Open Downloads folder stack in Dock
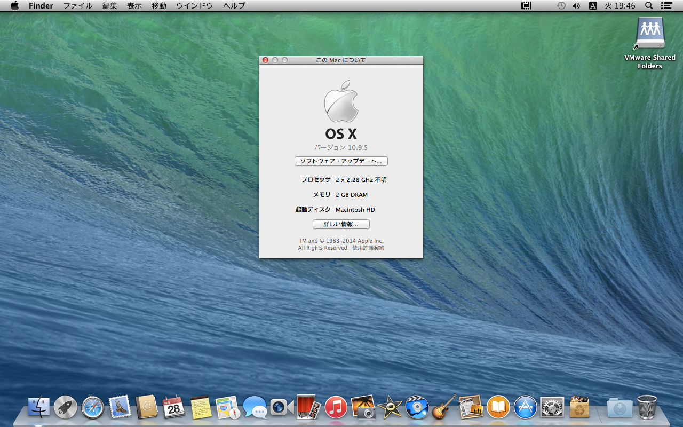The height and width of the screenshot is (427, 683). (x=620, y=408)
